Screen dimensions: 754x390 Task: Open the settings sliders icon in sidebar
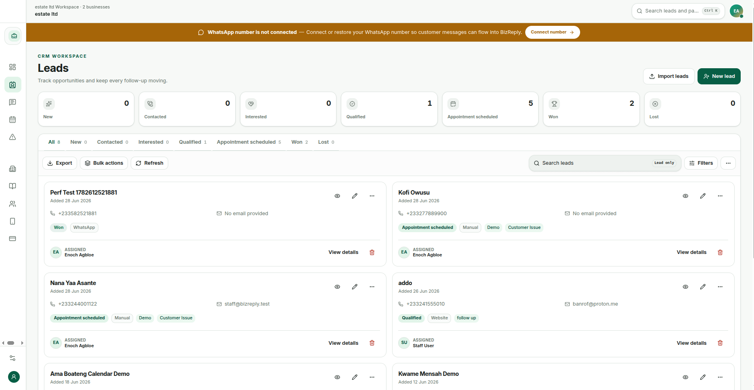click(13, 358)
